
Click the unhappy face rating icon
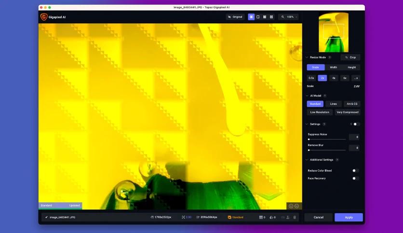[x=296, y=206]
